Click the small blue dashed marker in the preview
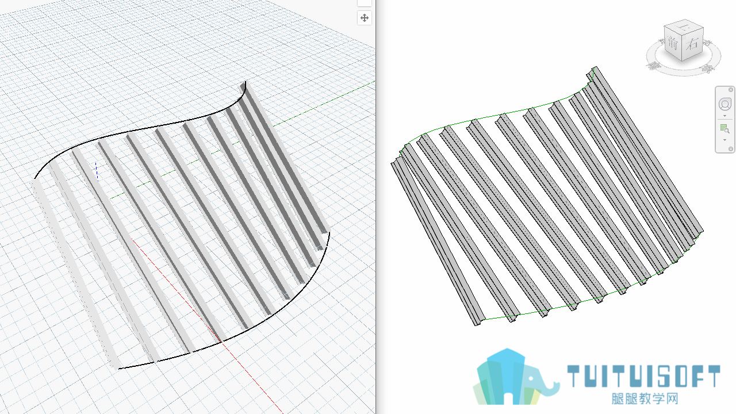Image resolution: width=736 pixels, height=414 pixels. 97,171
